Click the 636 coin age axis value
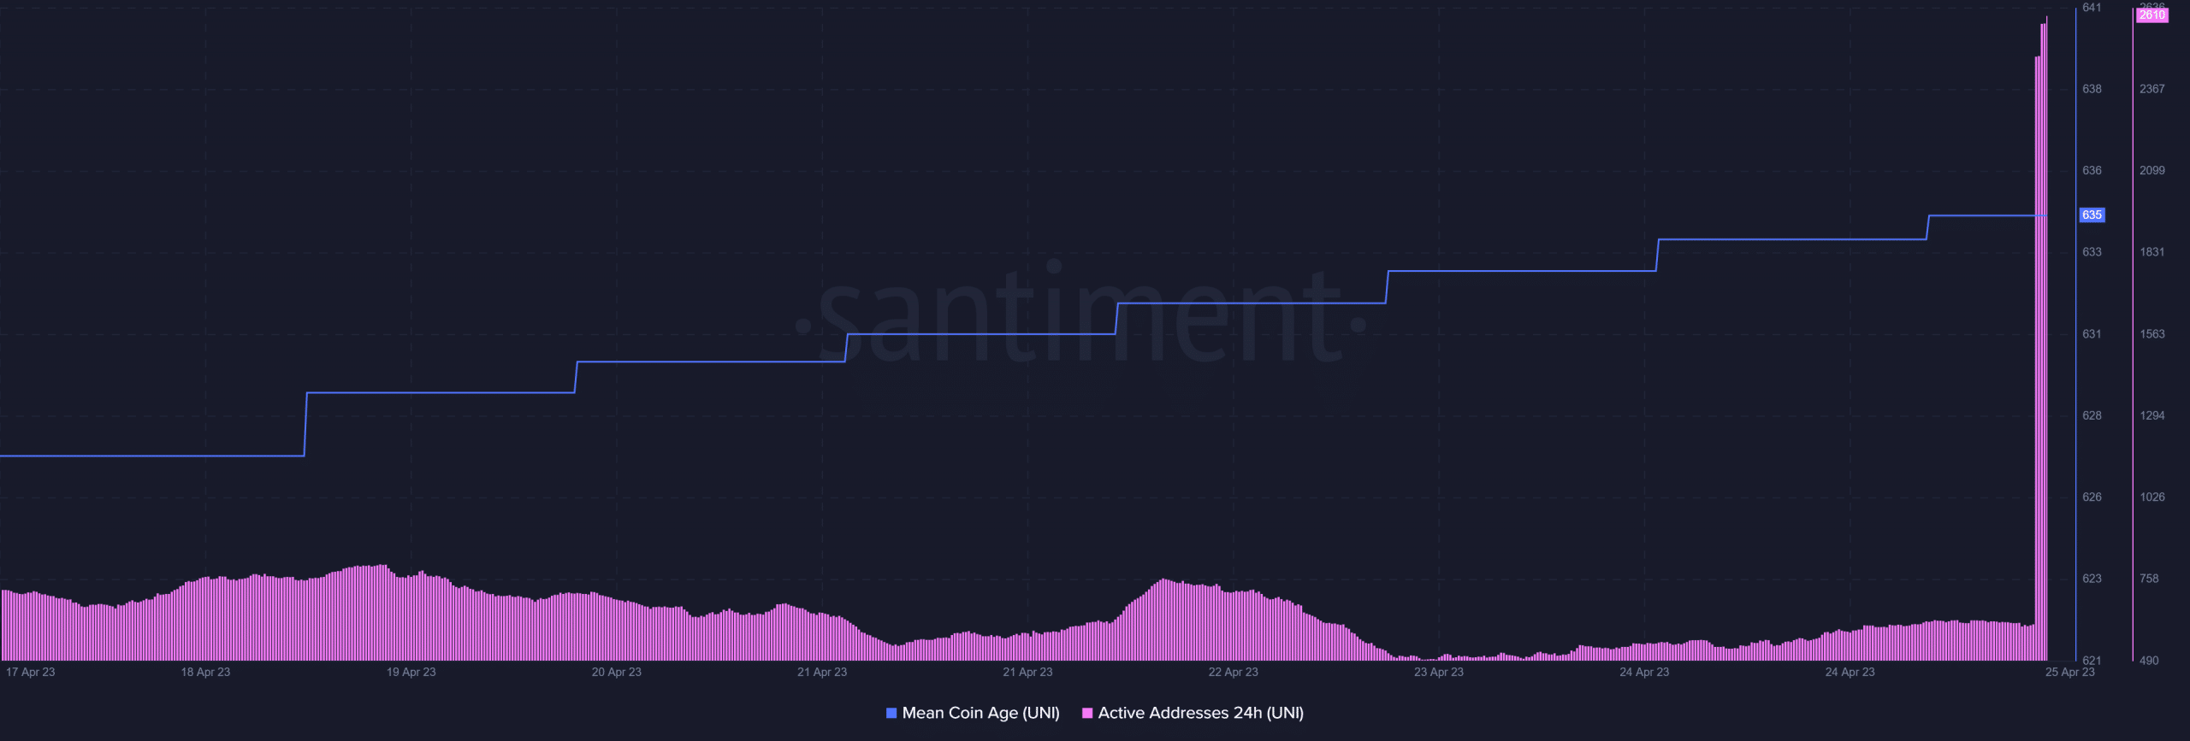Viewport: 2190px width, 741px height. pos(2092,170)
